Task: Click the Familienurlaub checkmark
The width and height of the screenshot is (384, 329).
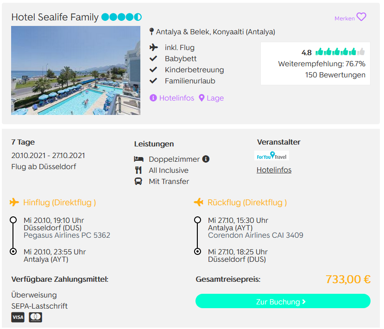Action: point(153,81)
